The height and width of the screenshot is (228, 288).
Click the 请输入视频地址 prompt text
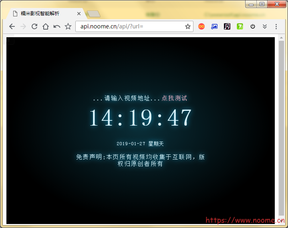coord(127,98)
